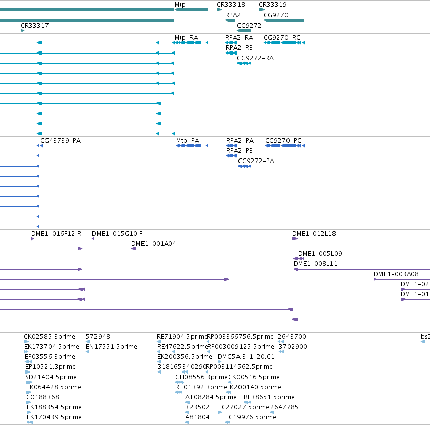Select RE71904.5prime EST
Screen dimensions: 430x425
pos(159,342)
